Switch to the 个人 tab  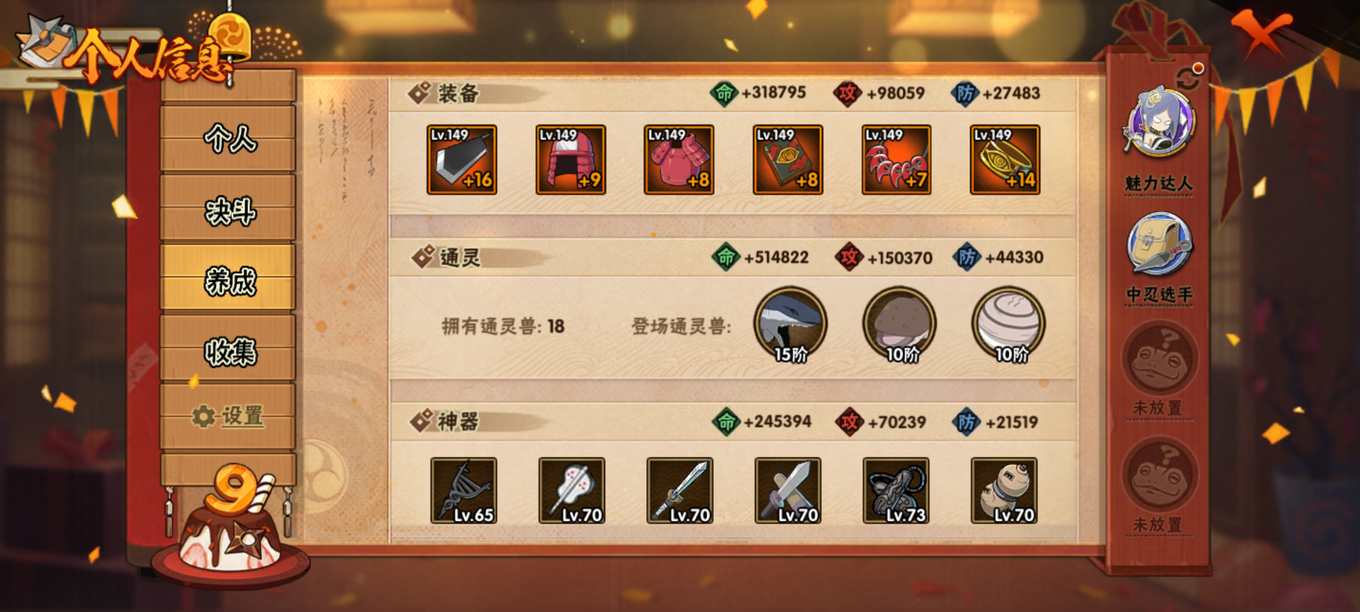pyautogui.click(x=228, y=138)
